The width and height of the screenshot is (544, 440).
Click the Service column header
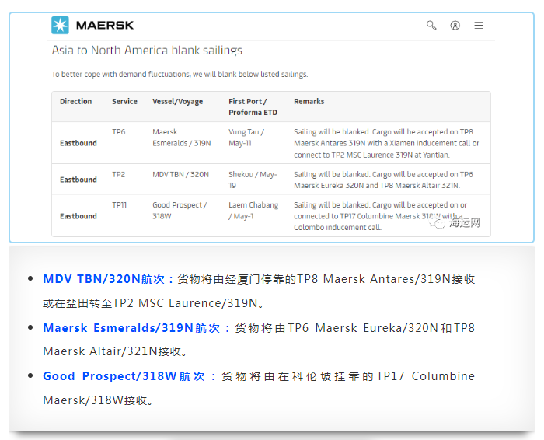pyautogui.click(x=124, y=101)
